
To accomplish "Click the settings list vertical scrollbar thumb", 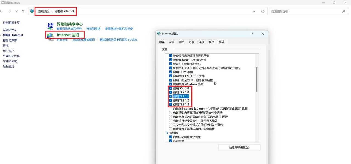I will [x=257, y=79].
